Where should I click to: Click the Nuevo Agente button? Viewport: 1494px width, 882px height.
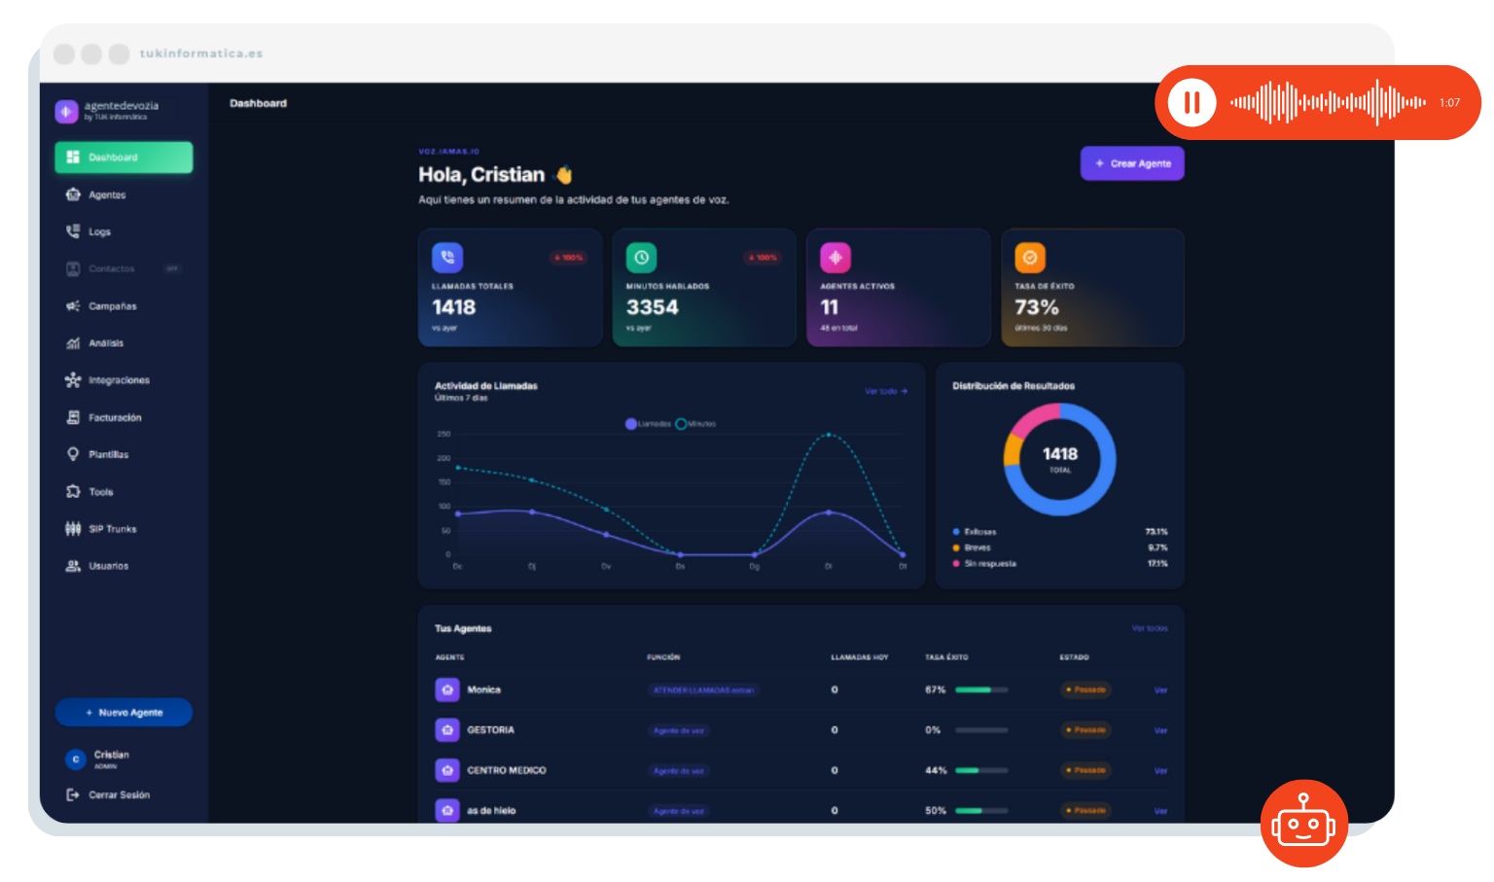124,713
